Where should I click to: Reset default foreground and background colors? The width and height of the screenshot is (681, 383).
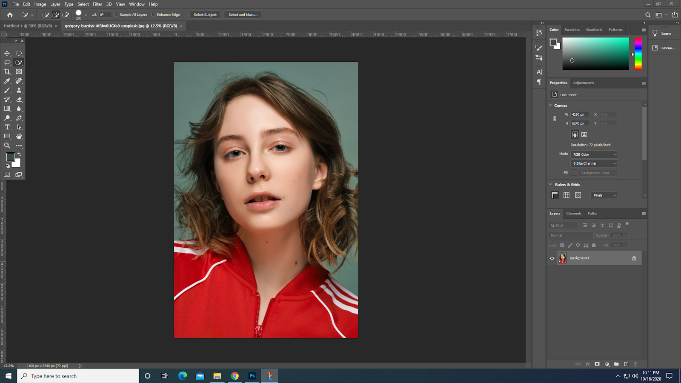[8, 166]
